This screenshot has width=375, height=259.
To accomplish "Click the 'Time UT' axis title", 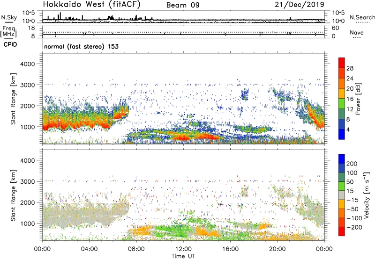I will click(183, 256).
